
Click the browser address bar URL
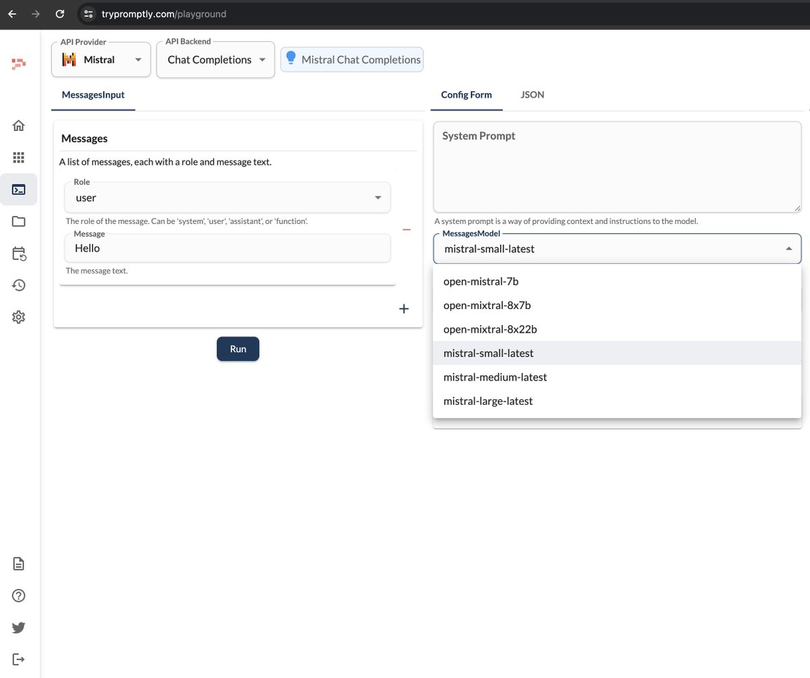tap(164, 13)
